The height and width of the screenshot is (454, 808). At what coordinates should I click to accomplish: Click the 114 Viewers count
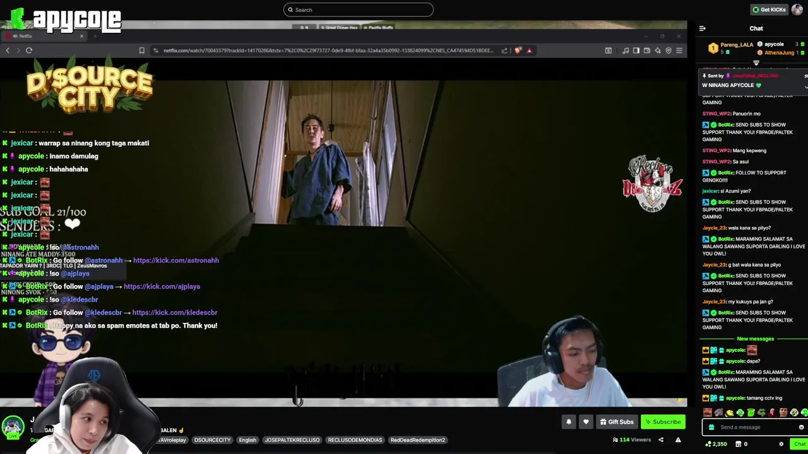pos(631,439)
